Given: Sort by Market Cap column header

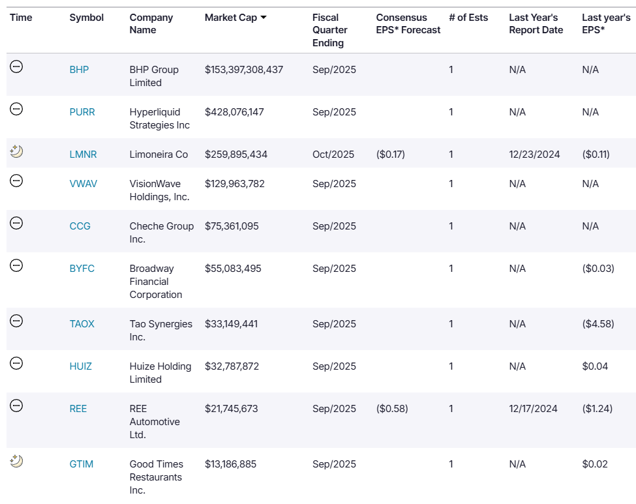Looking at the screenshot, I should (x=231, y=18).
